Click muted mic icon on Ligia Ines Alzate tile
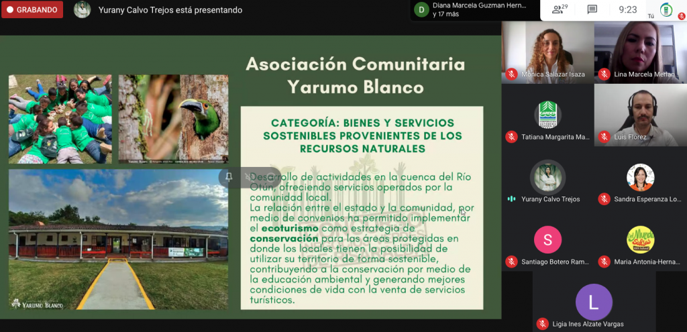This screenshot has height=332, width=687. (x=542, y=324)
